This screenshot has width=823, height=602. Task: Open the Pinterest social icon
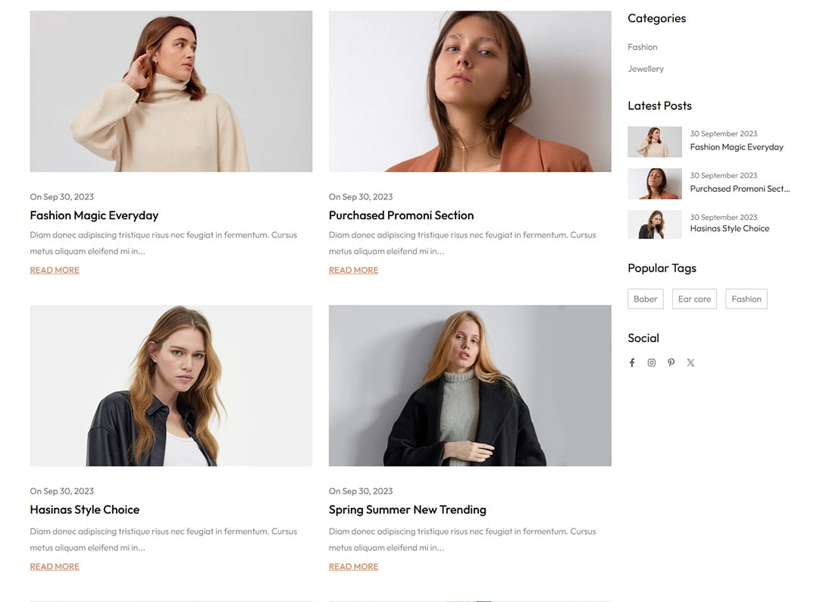coord(671,362)
